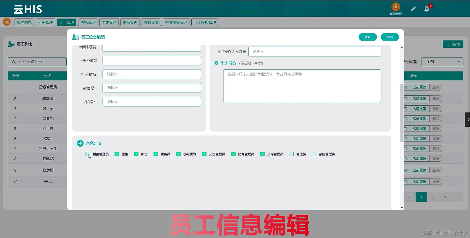Click the plus icon beside 角色定义
Image resolution: width=470 pixels, height=238 pixels.
(80, 143)
